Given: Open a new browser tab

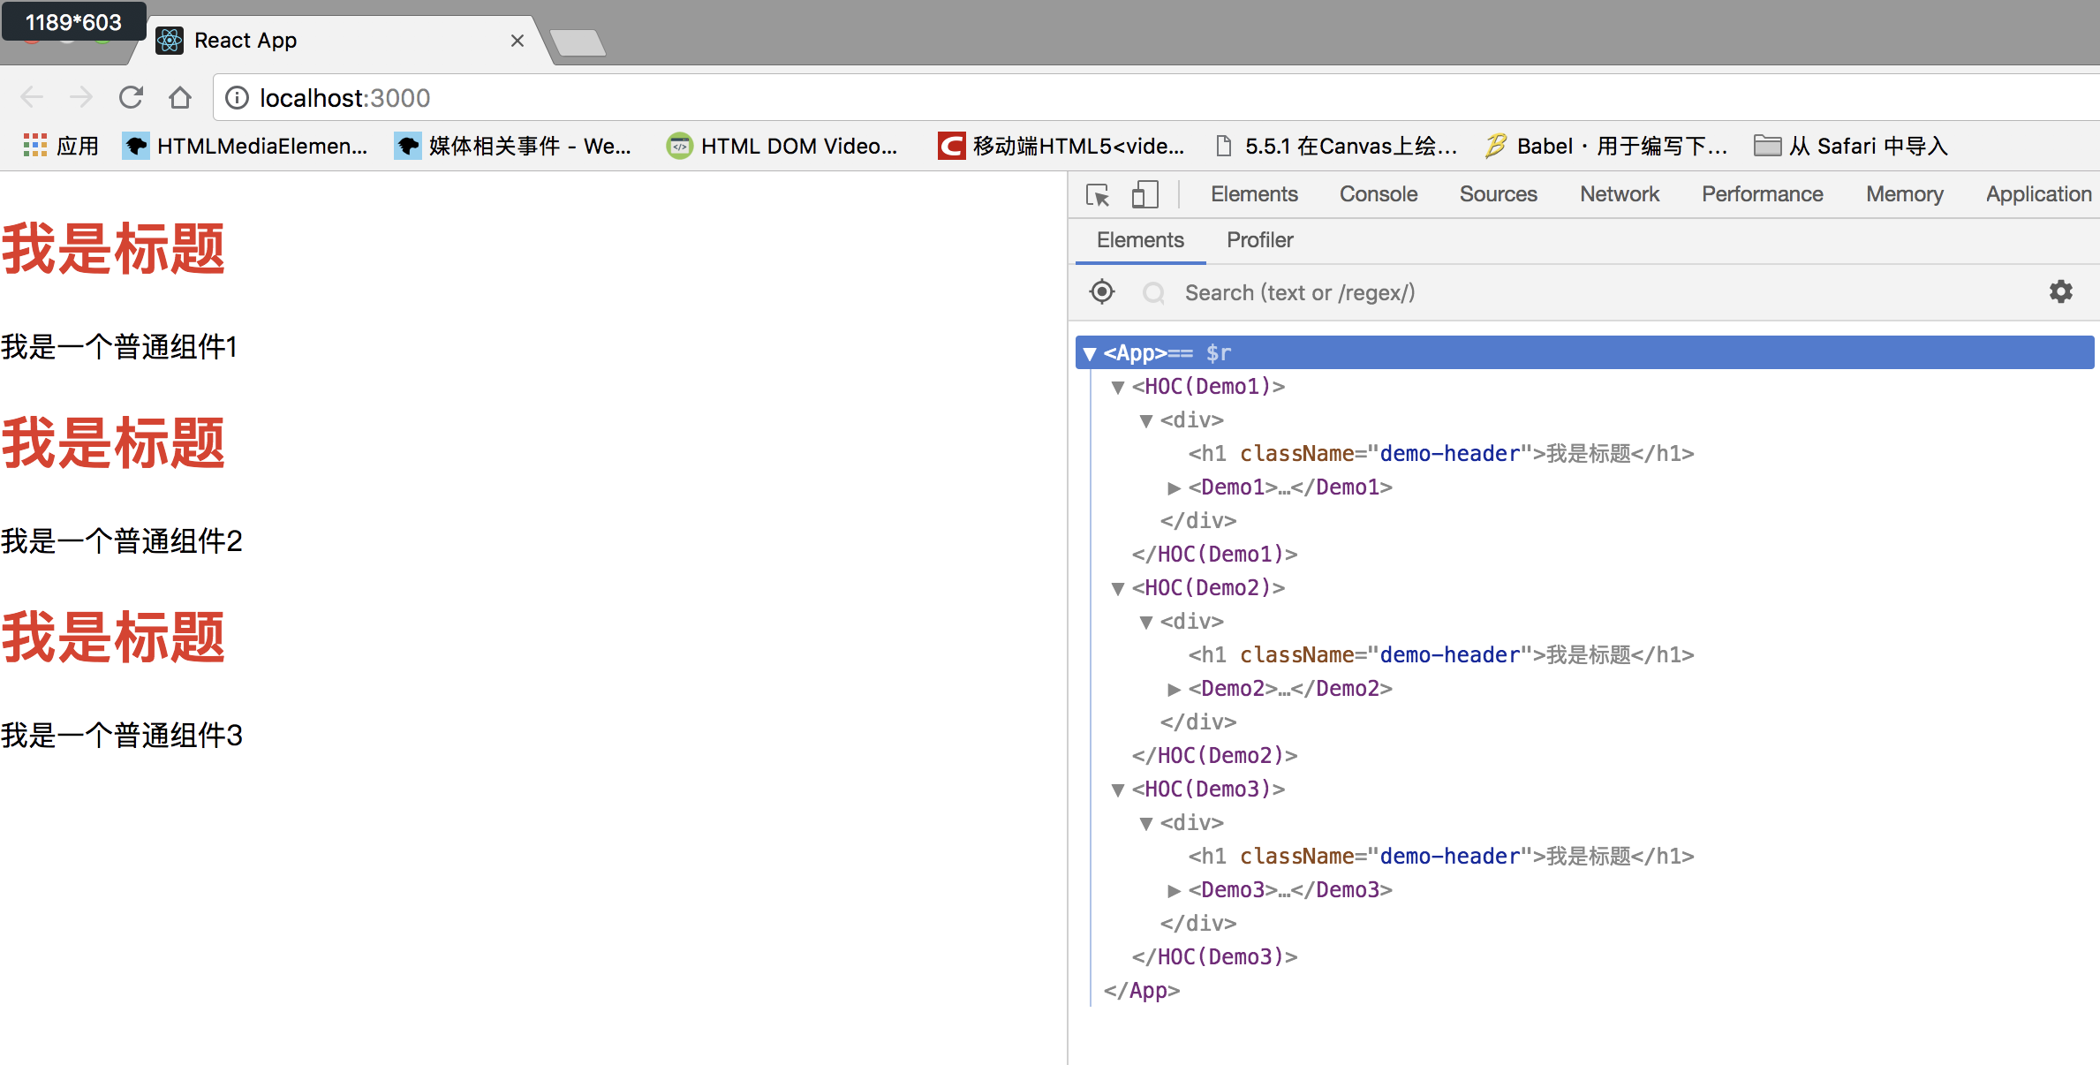Looking at the screenshot, I should 578,42.
